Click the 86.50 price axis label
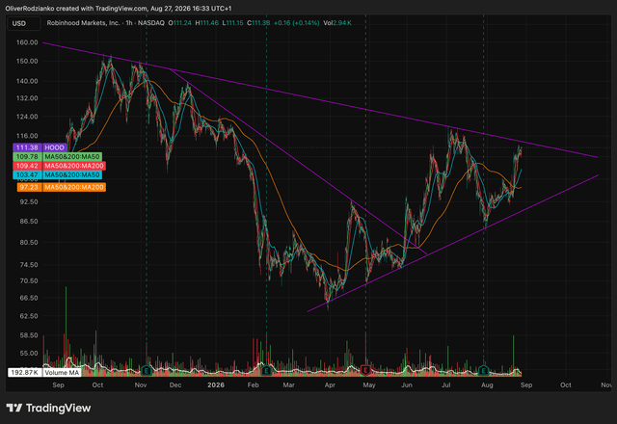The height and width of the screenshot is (424, 617). click(29, 222)
